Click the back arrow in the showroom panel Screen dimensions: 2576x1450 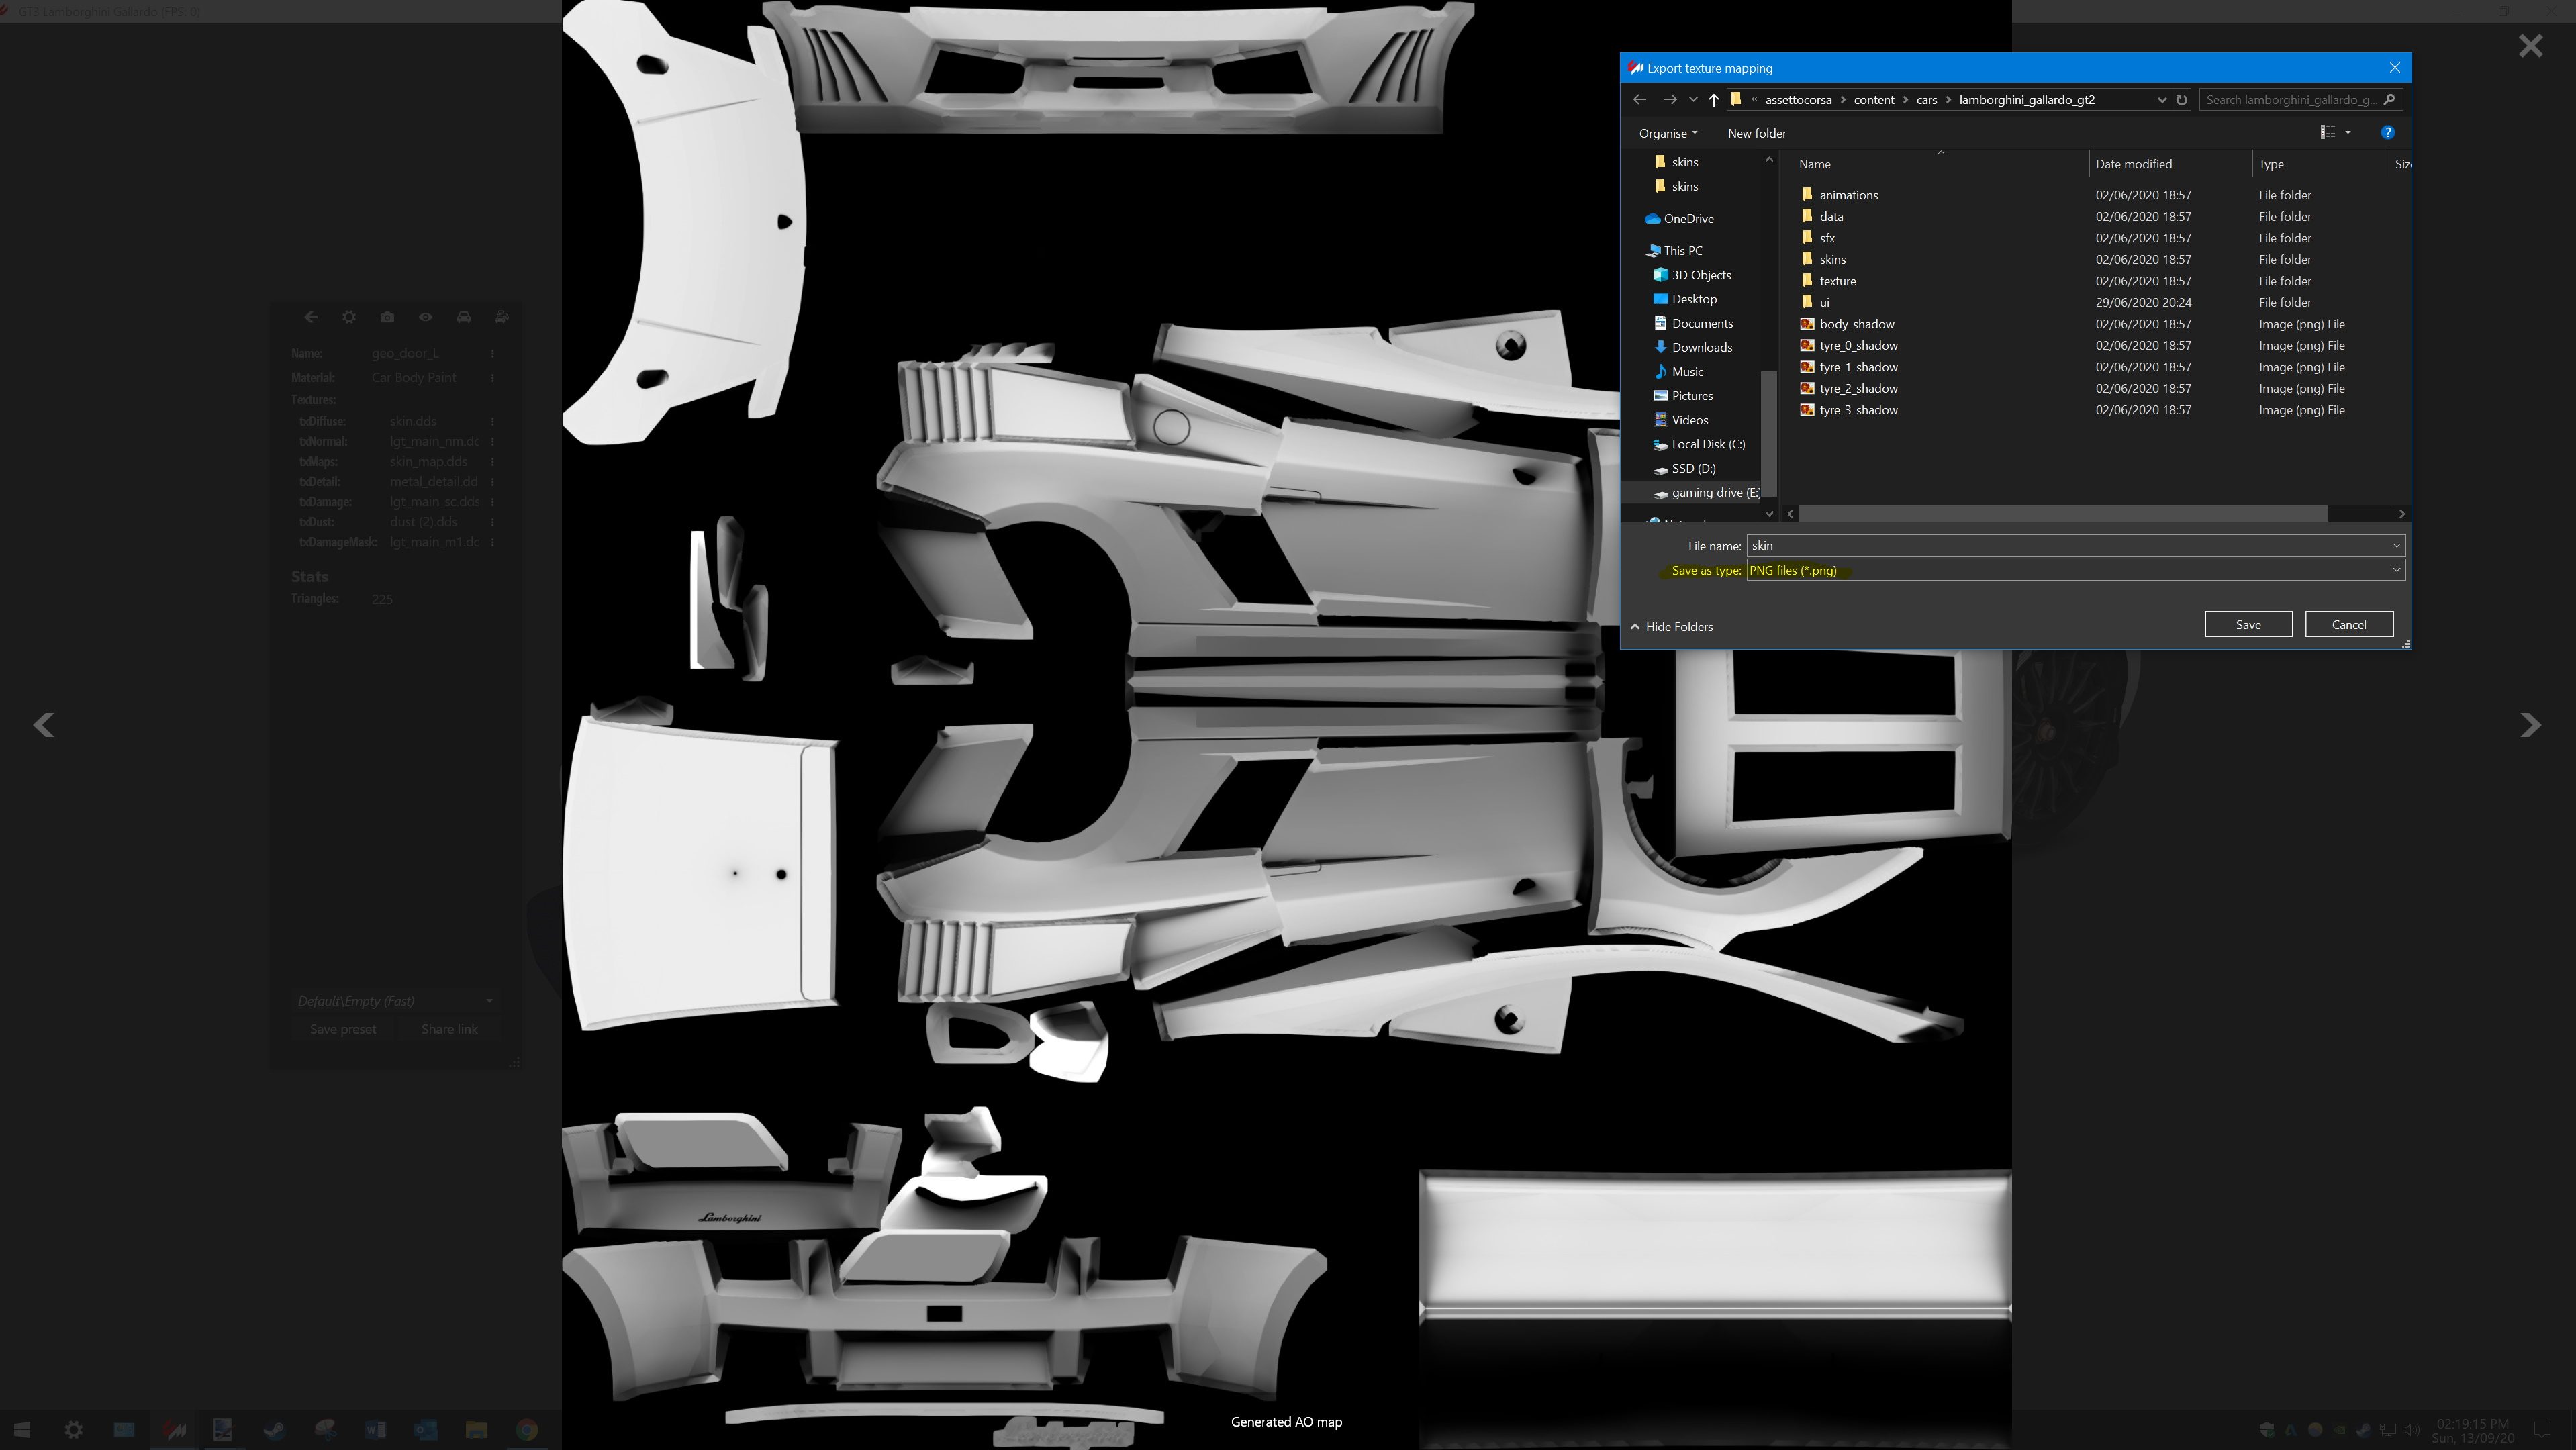coord(311,317)
